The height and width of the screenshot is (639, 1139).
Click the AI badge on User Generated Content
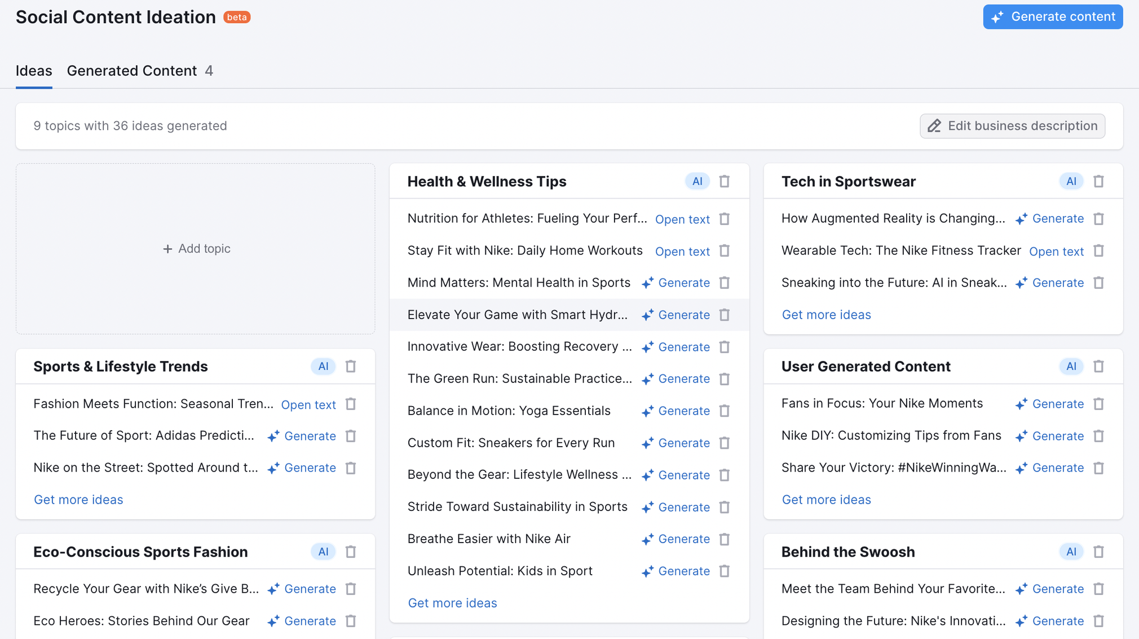coord(1071,367)
